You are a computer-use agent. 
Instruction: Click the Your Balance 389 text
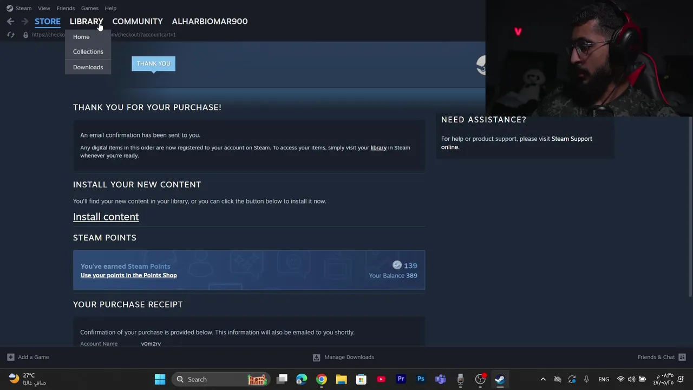click(393, 276)
